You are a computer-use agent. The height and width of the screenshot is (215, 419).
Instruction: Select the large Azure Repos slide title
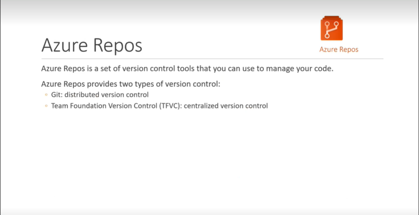click(92, 45)
